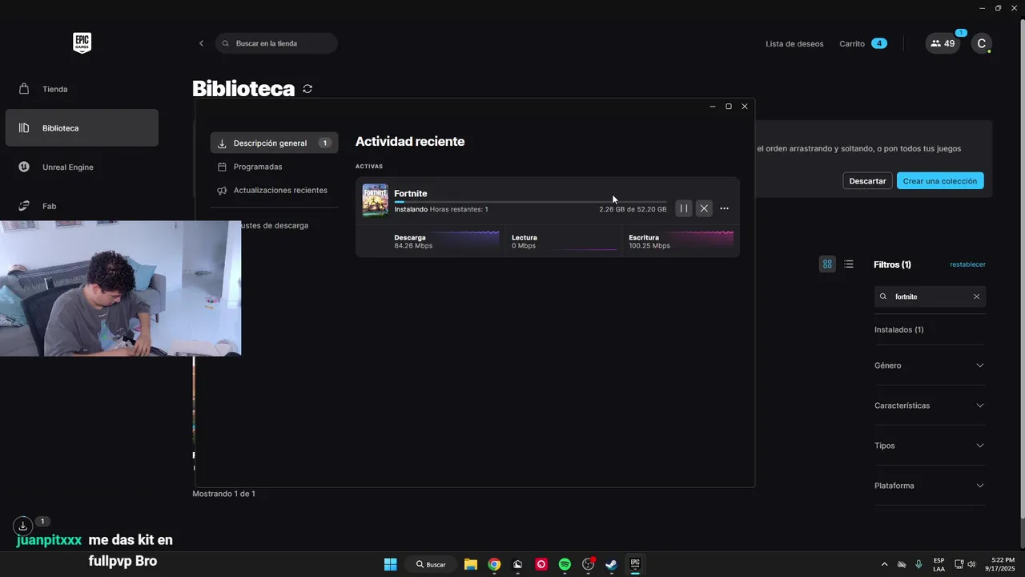Open Google Chrome from the taskbar

click(494, 564)
